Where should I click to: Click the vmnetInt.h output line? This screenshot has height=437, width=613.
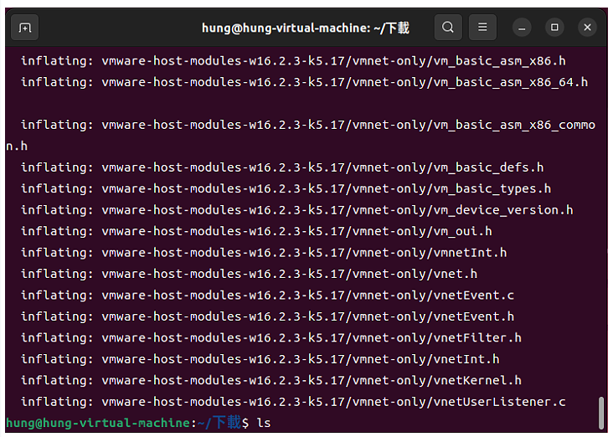pyautogui.click(x=264, y=253)
